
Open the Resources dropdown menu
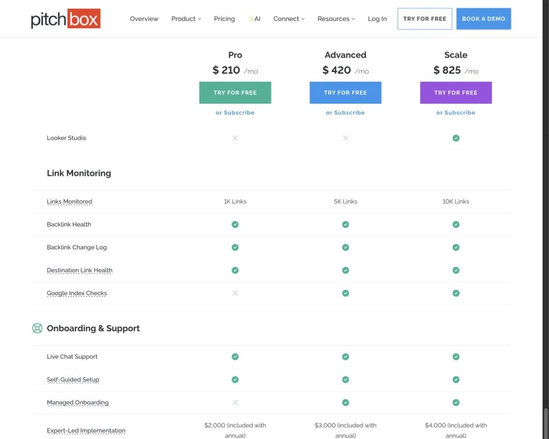coord(336,19)
